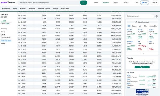Click the Yahoo Finance logo

coord(8,3)
